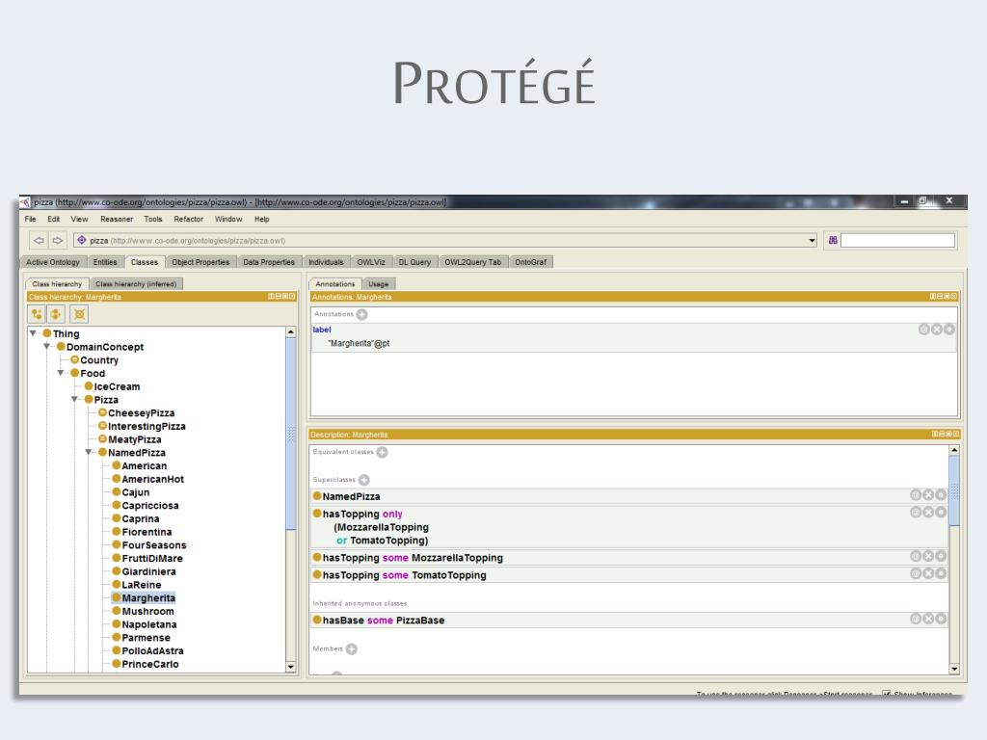Screen dimensions: 987x740
Task: Select the Data Properties tab
Action: pos(269,262)
